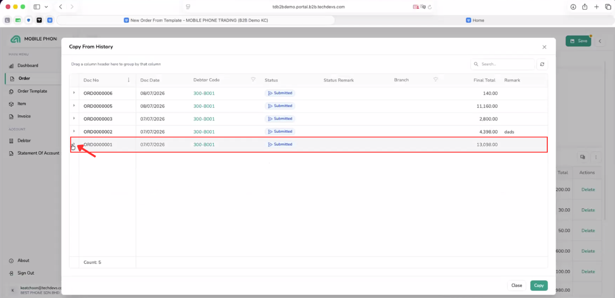Click the Doc No sort arrow icon
This screenshot has height=298, width=615.
[x=128, y=80]
